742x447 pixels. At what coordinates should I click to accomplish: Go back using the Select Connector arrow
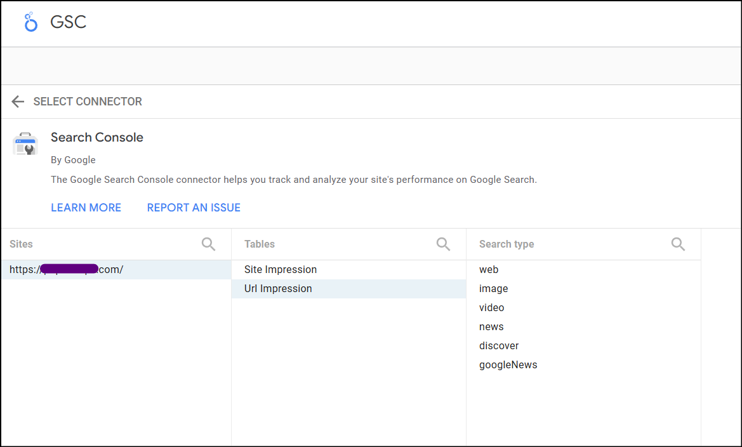pos(18,102)
